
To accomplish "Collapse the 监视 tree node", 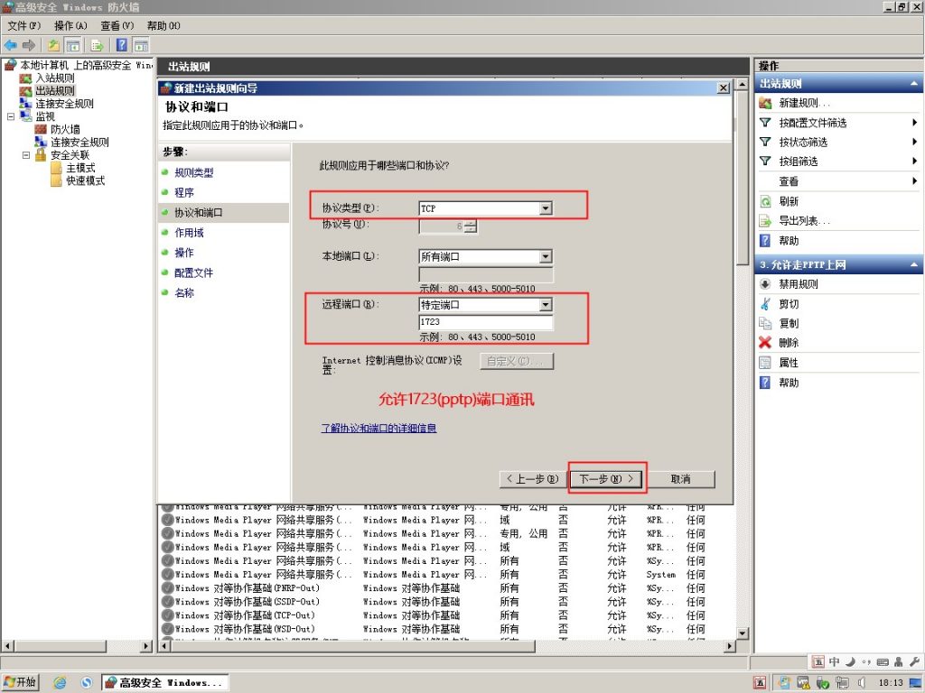I will click(x=11, y=116).
